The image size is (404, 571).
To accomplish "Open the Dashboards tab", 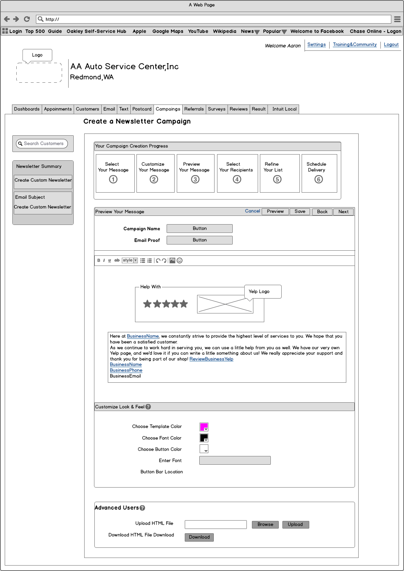I will [x=27, y=109].
